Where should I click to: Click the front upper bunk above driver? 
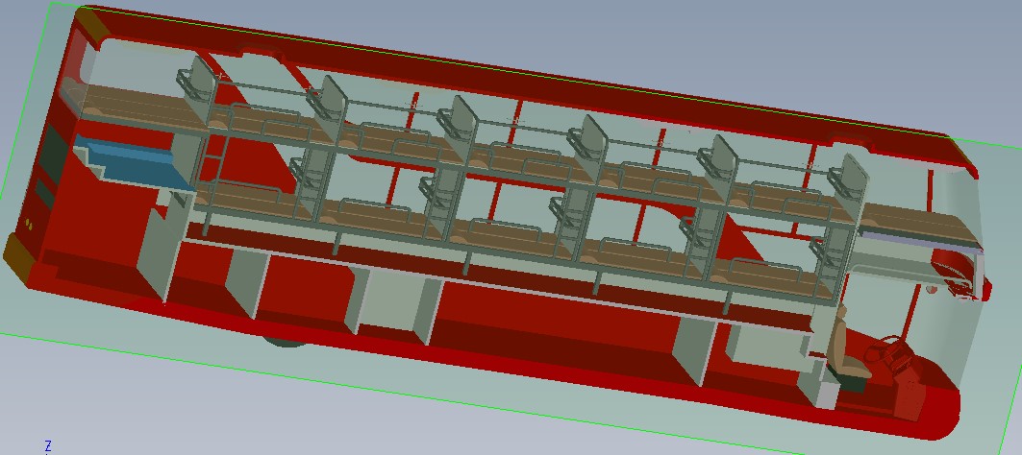[x=922, y=225]
